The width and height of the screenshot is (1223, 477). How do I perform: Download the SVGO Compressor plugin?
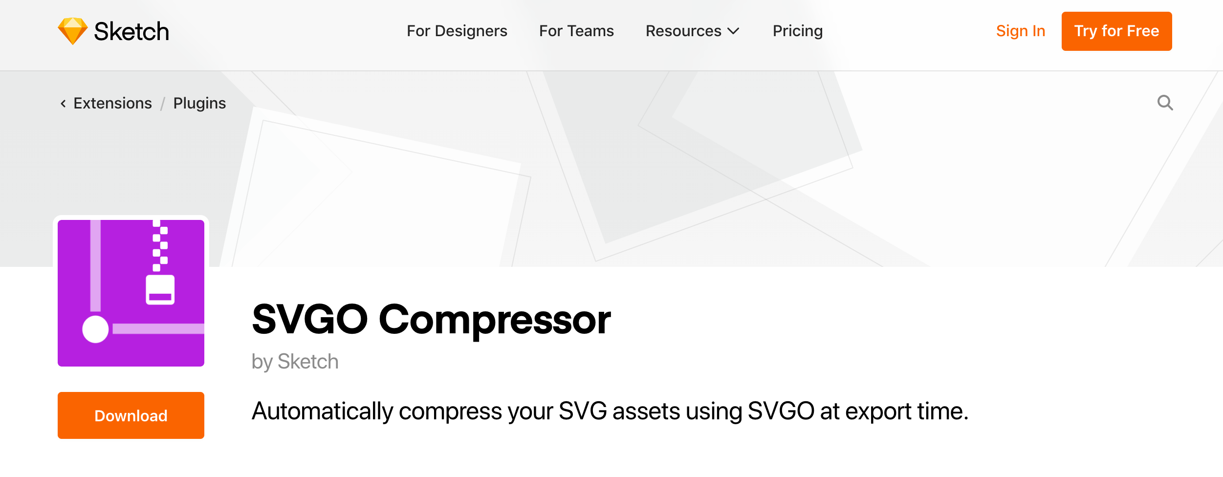131,415
